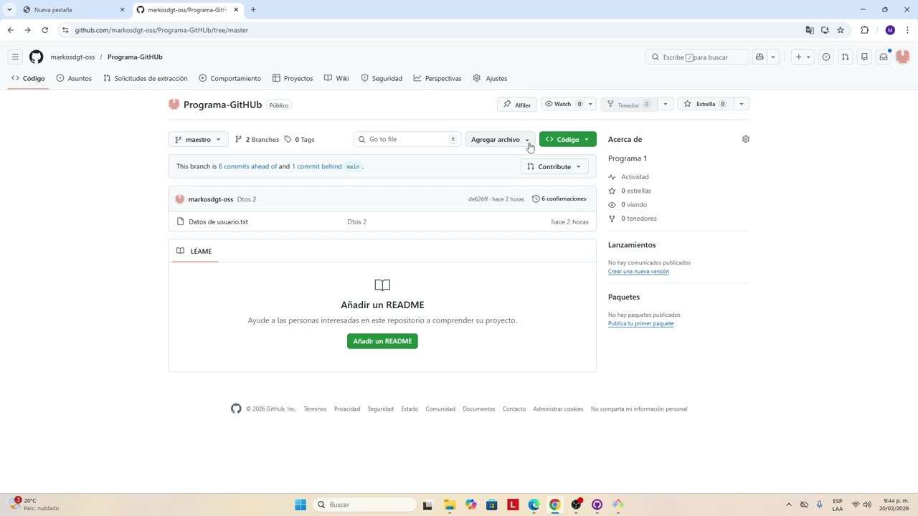The width and height of the screenshot is (918, 516).
Task: Star the repository with Estrella button
Action: [x=706, y=104]
